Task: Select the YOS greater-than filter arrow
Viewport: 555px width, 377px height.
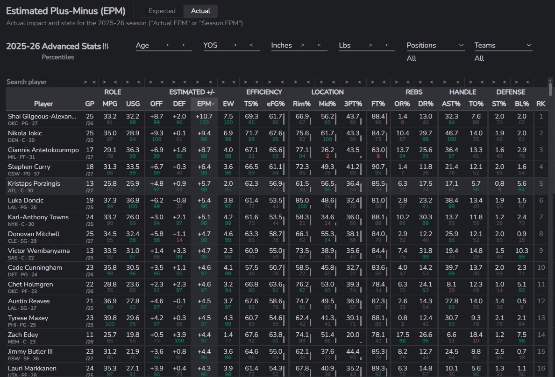Action: click(235, 45)
